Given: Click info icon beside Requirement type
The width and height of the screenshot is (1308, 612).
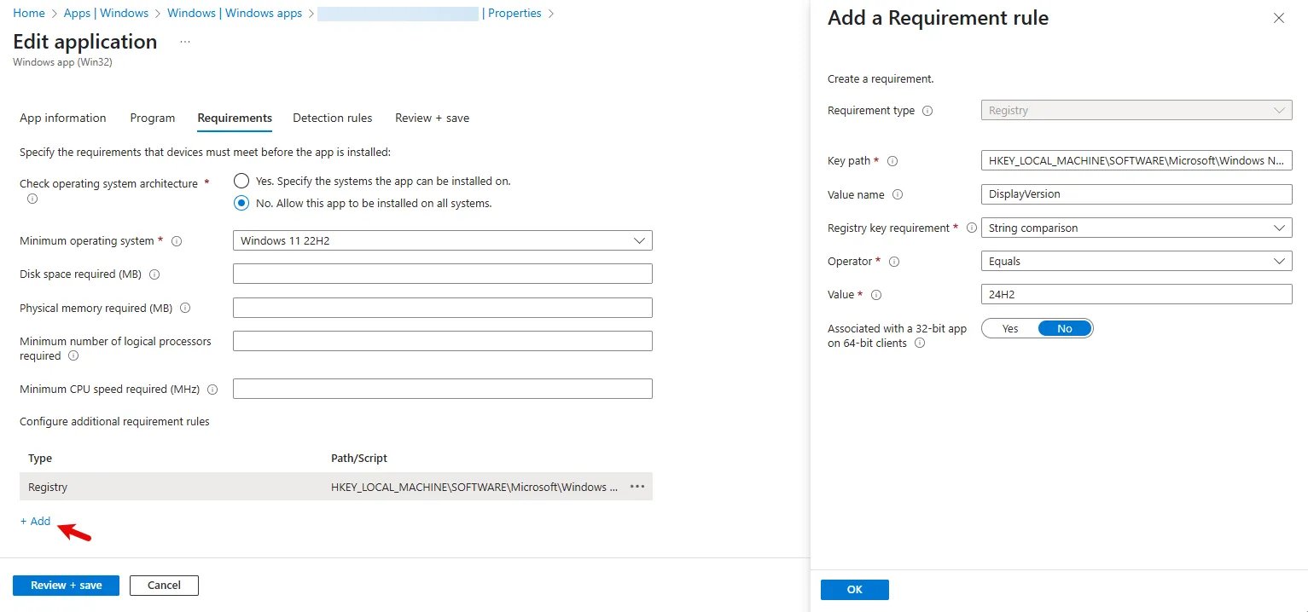Looking at the screenshot, I should [x=927, y=111].
